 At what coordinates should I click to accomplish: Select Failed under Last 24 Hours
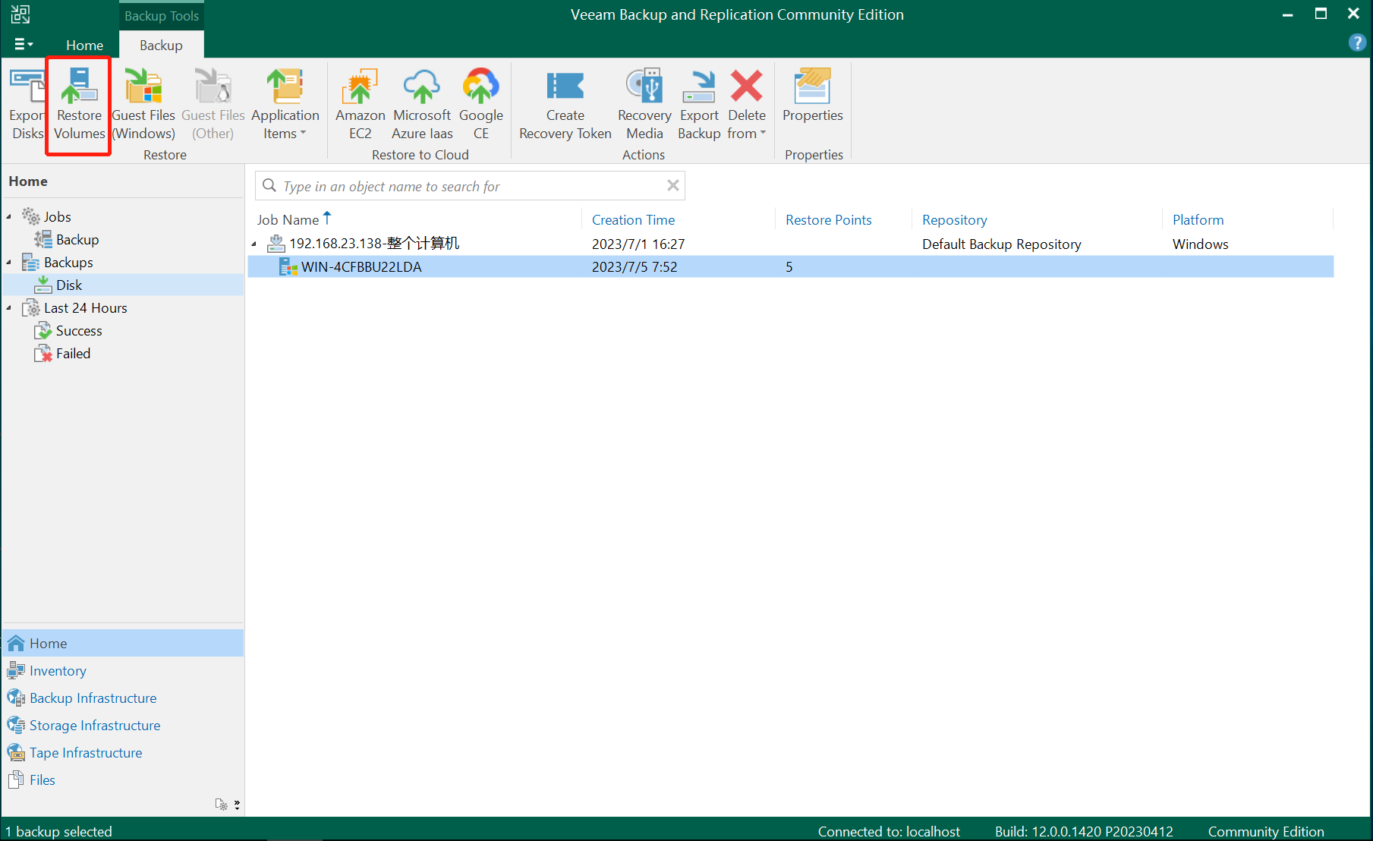click(73, 353)
